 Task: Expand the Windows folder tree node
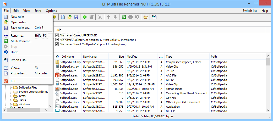[x=11, y=104]
